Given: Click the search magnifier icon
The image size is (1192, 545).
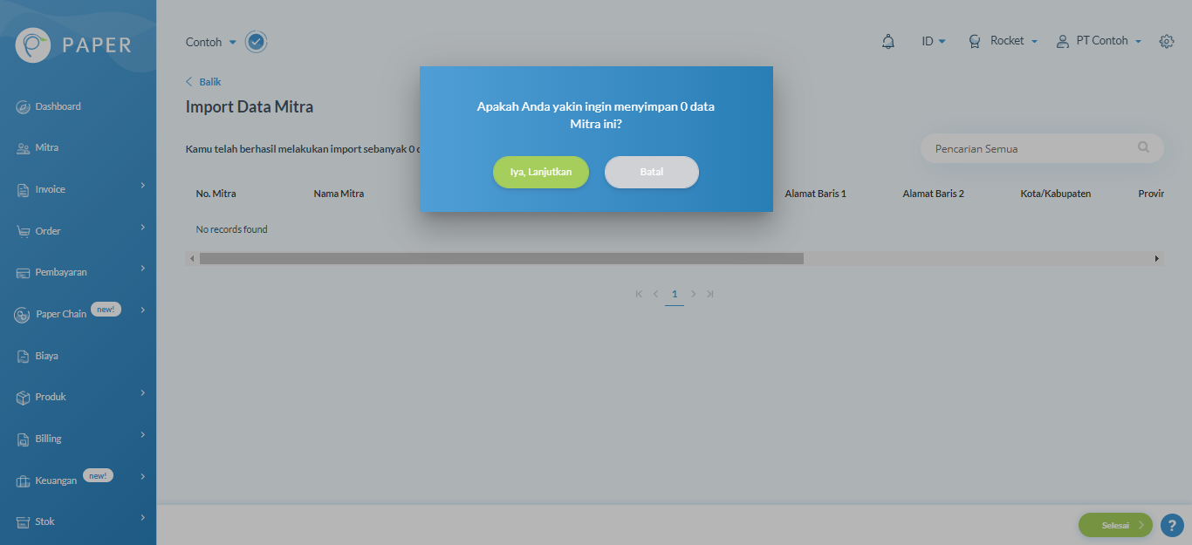Looking at the screenshot, I should (1143, 147).
